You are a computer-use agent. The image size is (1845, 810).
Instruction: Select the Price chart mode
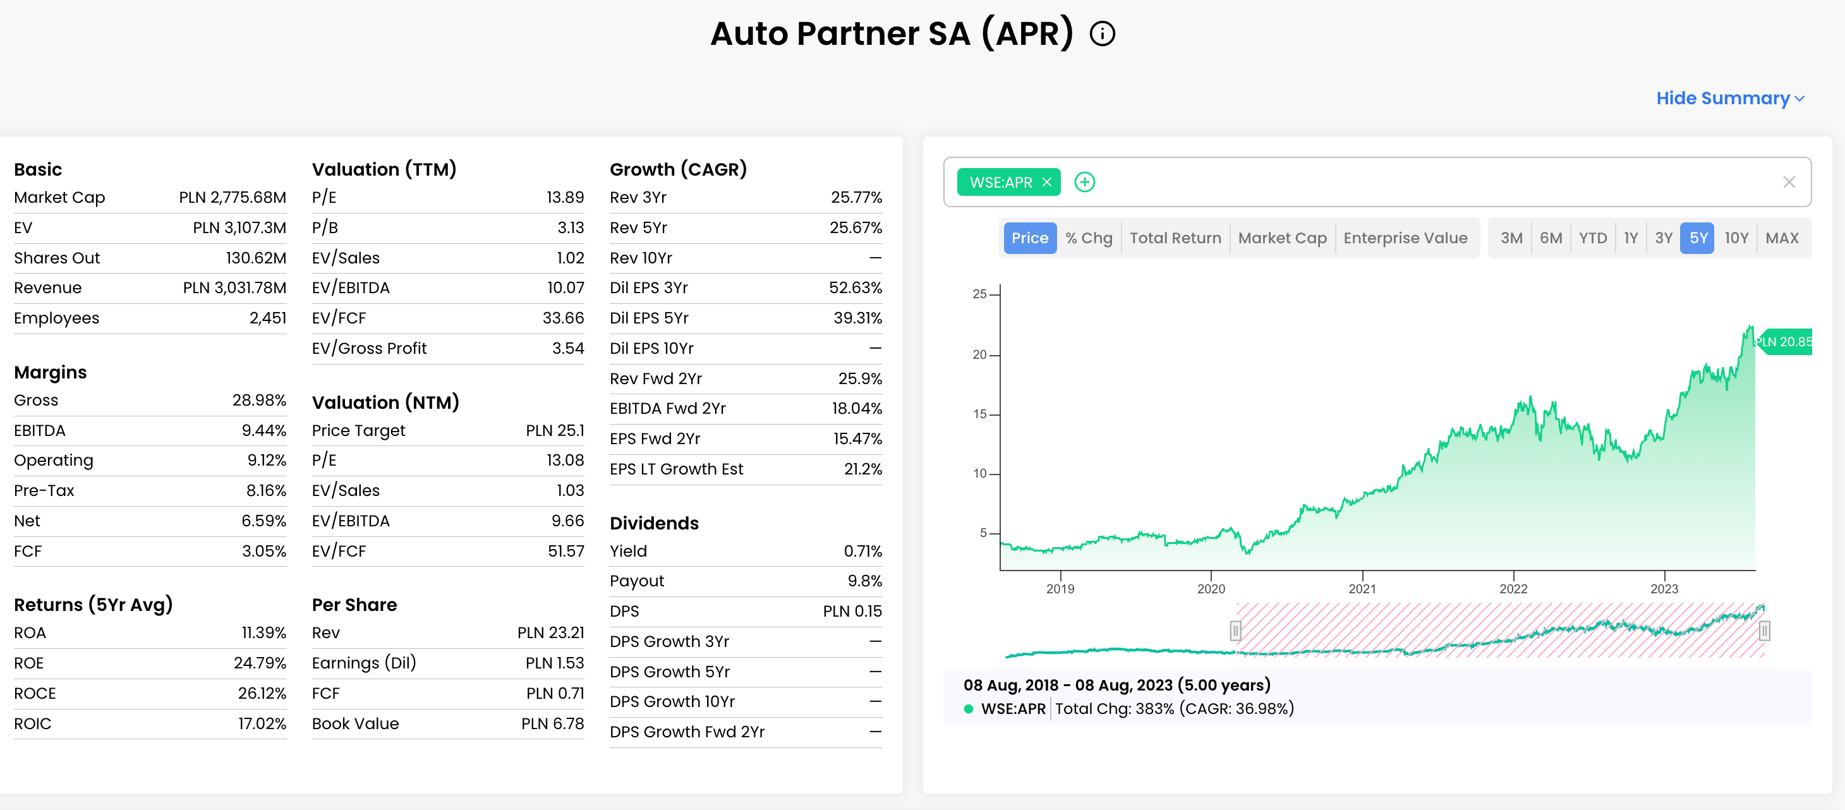point(1029,238)
